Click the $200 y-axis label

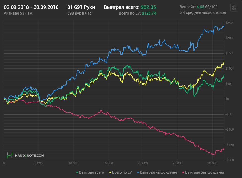tap(229, 38)
